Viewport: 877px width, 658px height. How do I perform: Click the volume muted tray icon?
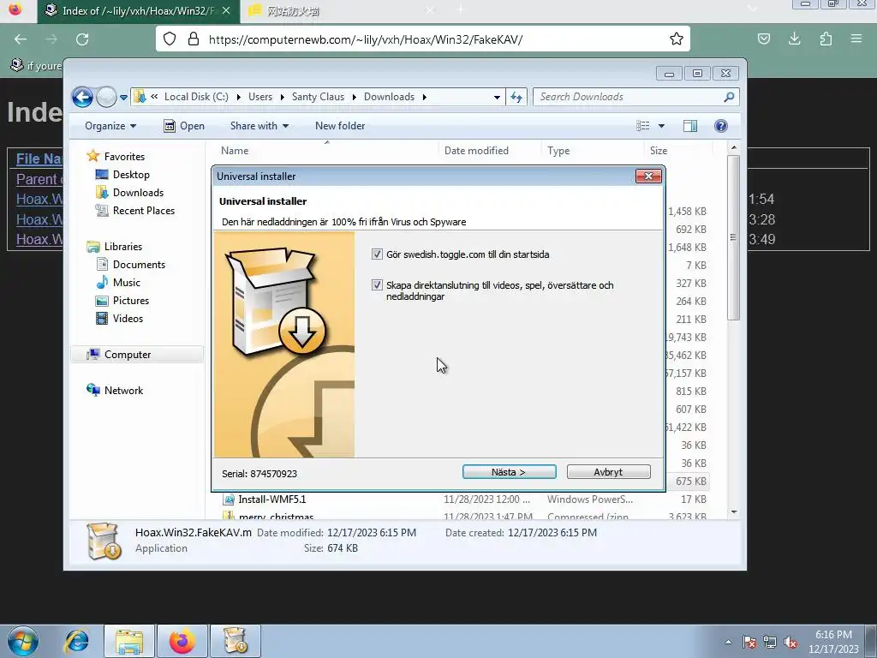click(790, 642)
